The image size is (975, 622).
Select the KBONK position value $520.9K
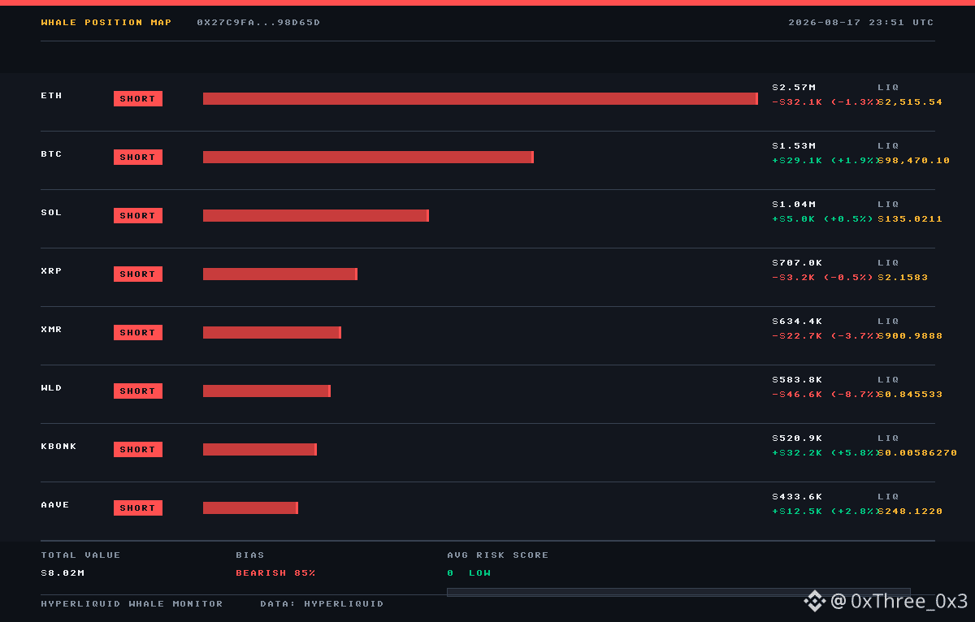click(797, 438)
